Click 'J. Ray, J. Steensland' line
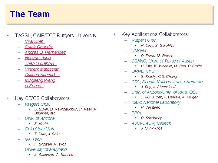Viewport: 218px width, 163px height. pyautogui.click(x=158, y=87)
